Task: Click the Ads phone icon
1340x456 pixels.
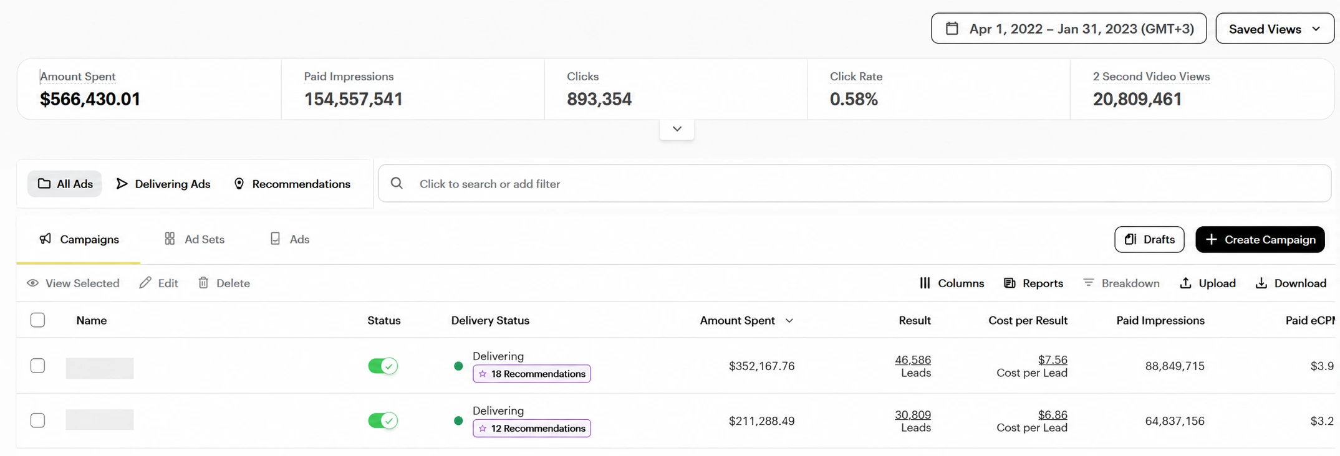Action: 275,239
